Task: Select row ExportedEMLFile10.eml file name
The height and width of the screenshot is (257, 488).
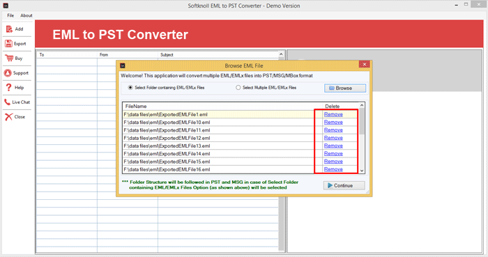Action: point(167,122)
